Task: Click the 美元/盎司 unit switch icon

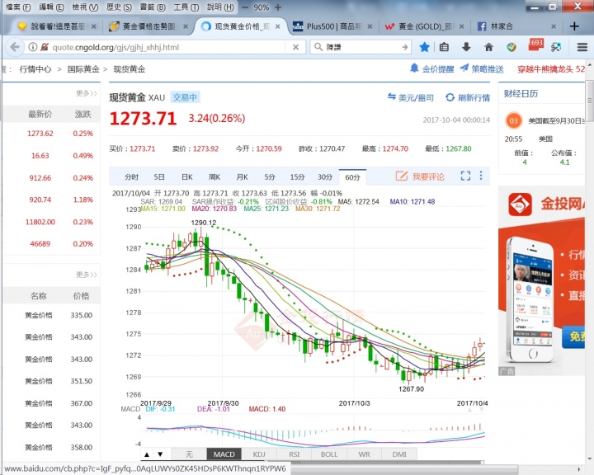Action: pos(391,97)
